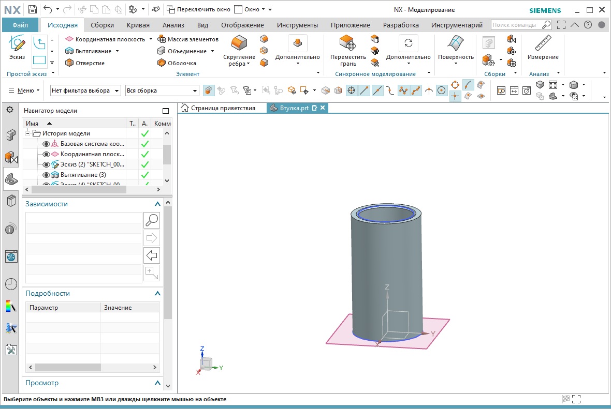
Task: Click the Файл button
Action: point(20,25)
